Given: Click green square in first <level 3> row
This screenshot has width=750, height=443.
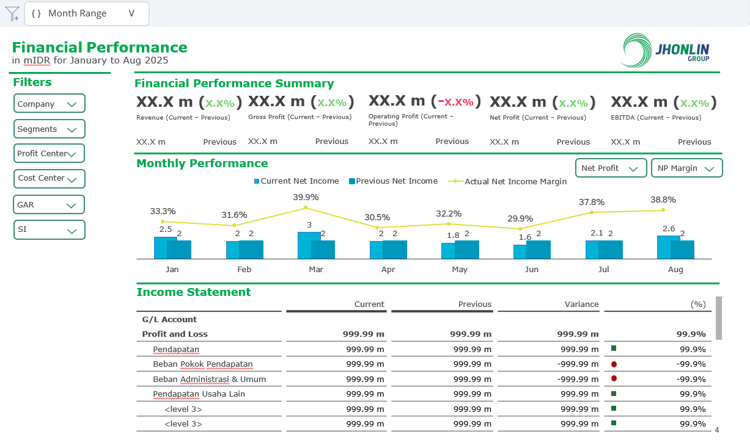Looking at the screenshot, I should point(614,408).
